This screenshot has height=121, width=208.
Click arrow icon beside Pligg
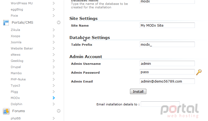(54, 92)
